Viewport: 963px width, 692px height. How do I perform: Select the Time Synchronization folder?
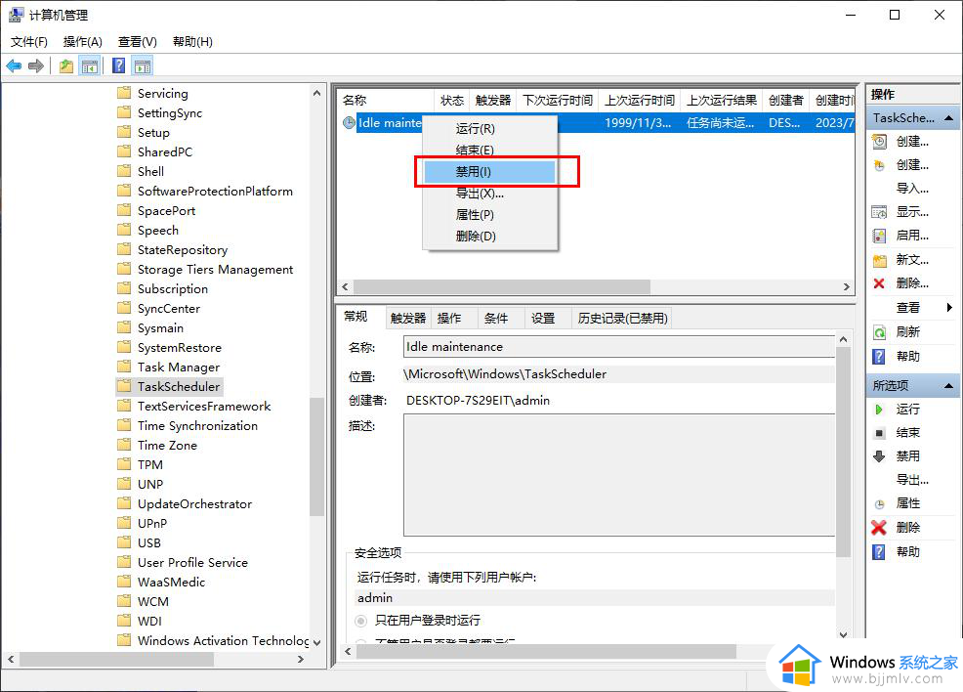coord(197,426)
